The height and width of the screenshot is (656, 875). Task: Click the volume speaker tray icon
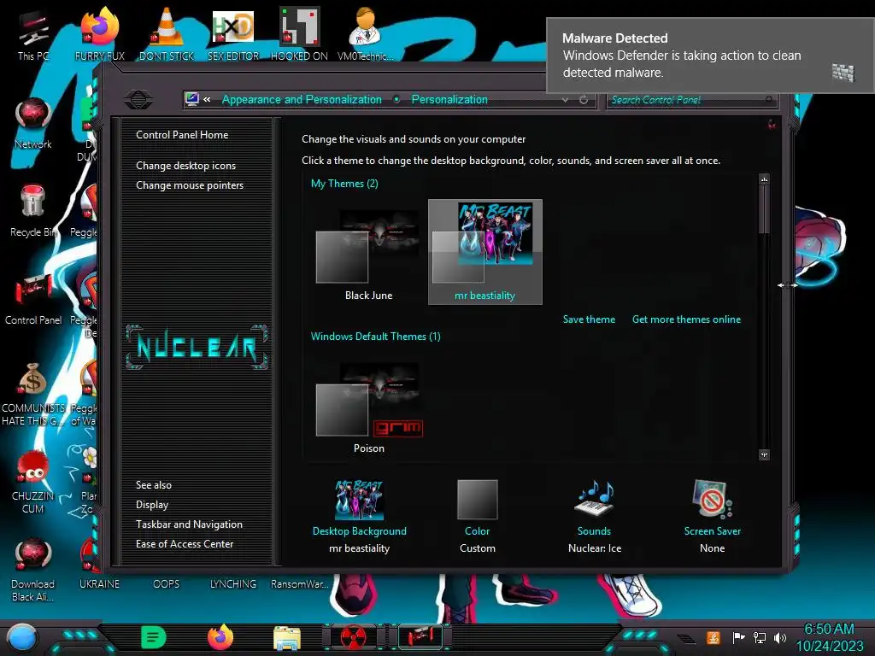coord(780,637)
